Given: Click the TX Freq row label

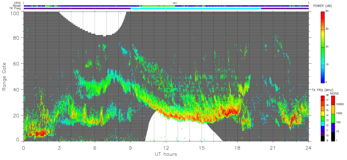Looking at the screenshot, I should [15, 8].
